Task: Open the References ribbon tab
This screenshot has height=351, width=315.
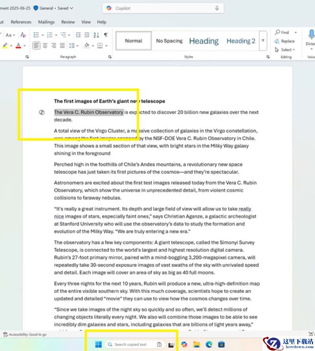Action: point(21,22)
